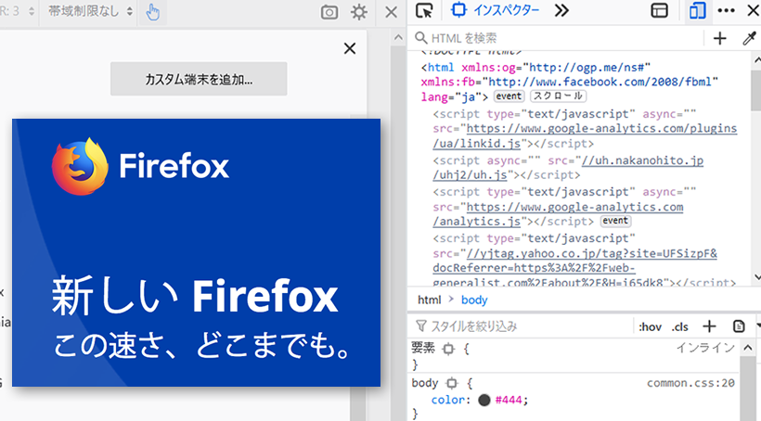761x421 pixels.
Task: Open devtools options ellipsis menu
Action: 726,11
